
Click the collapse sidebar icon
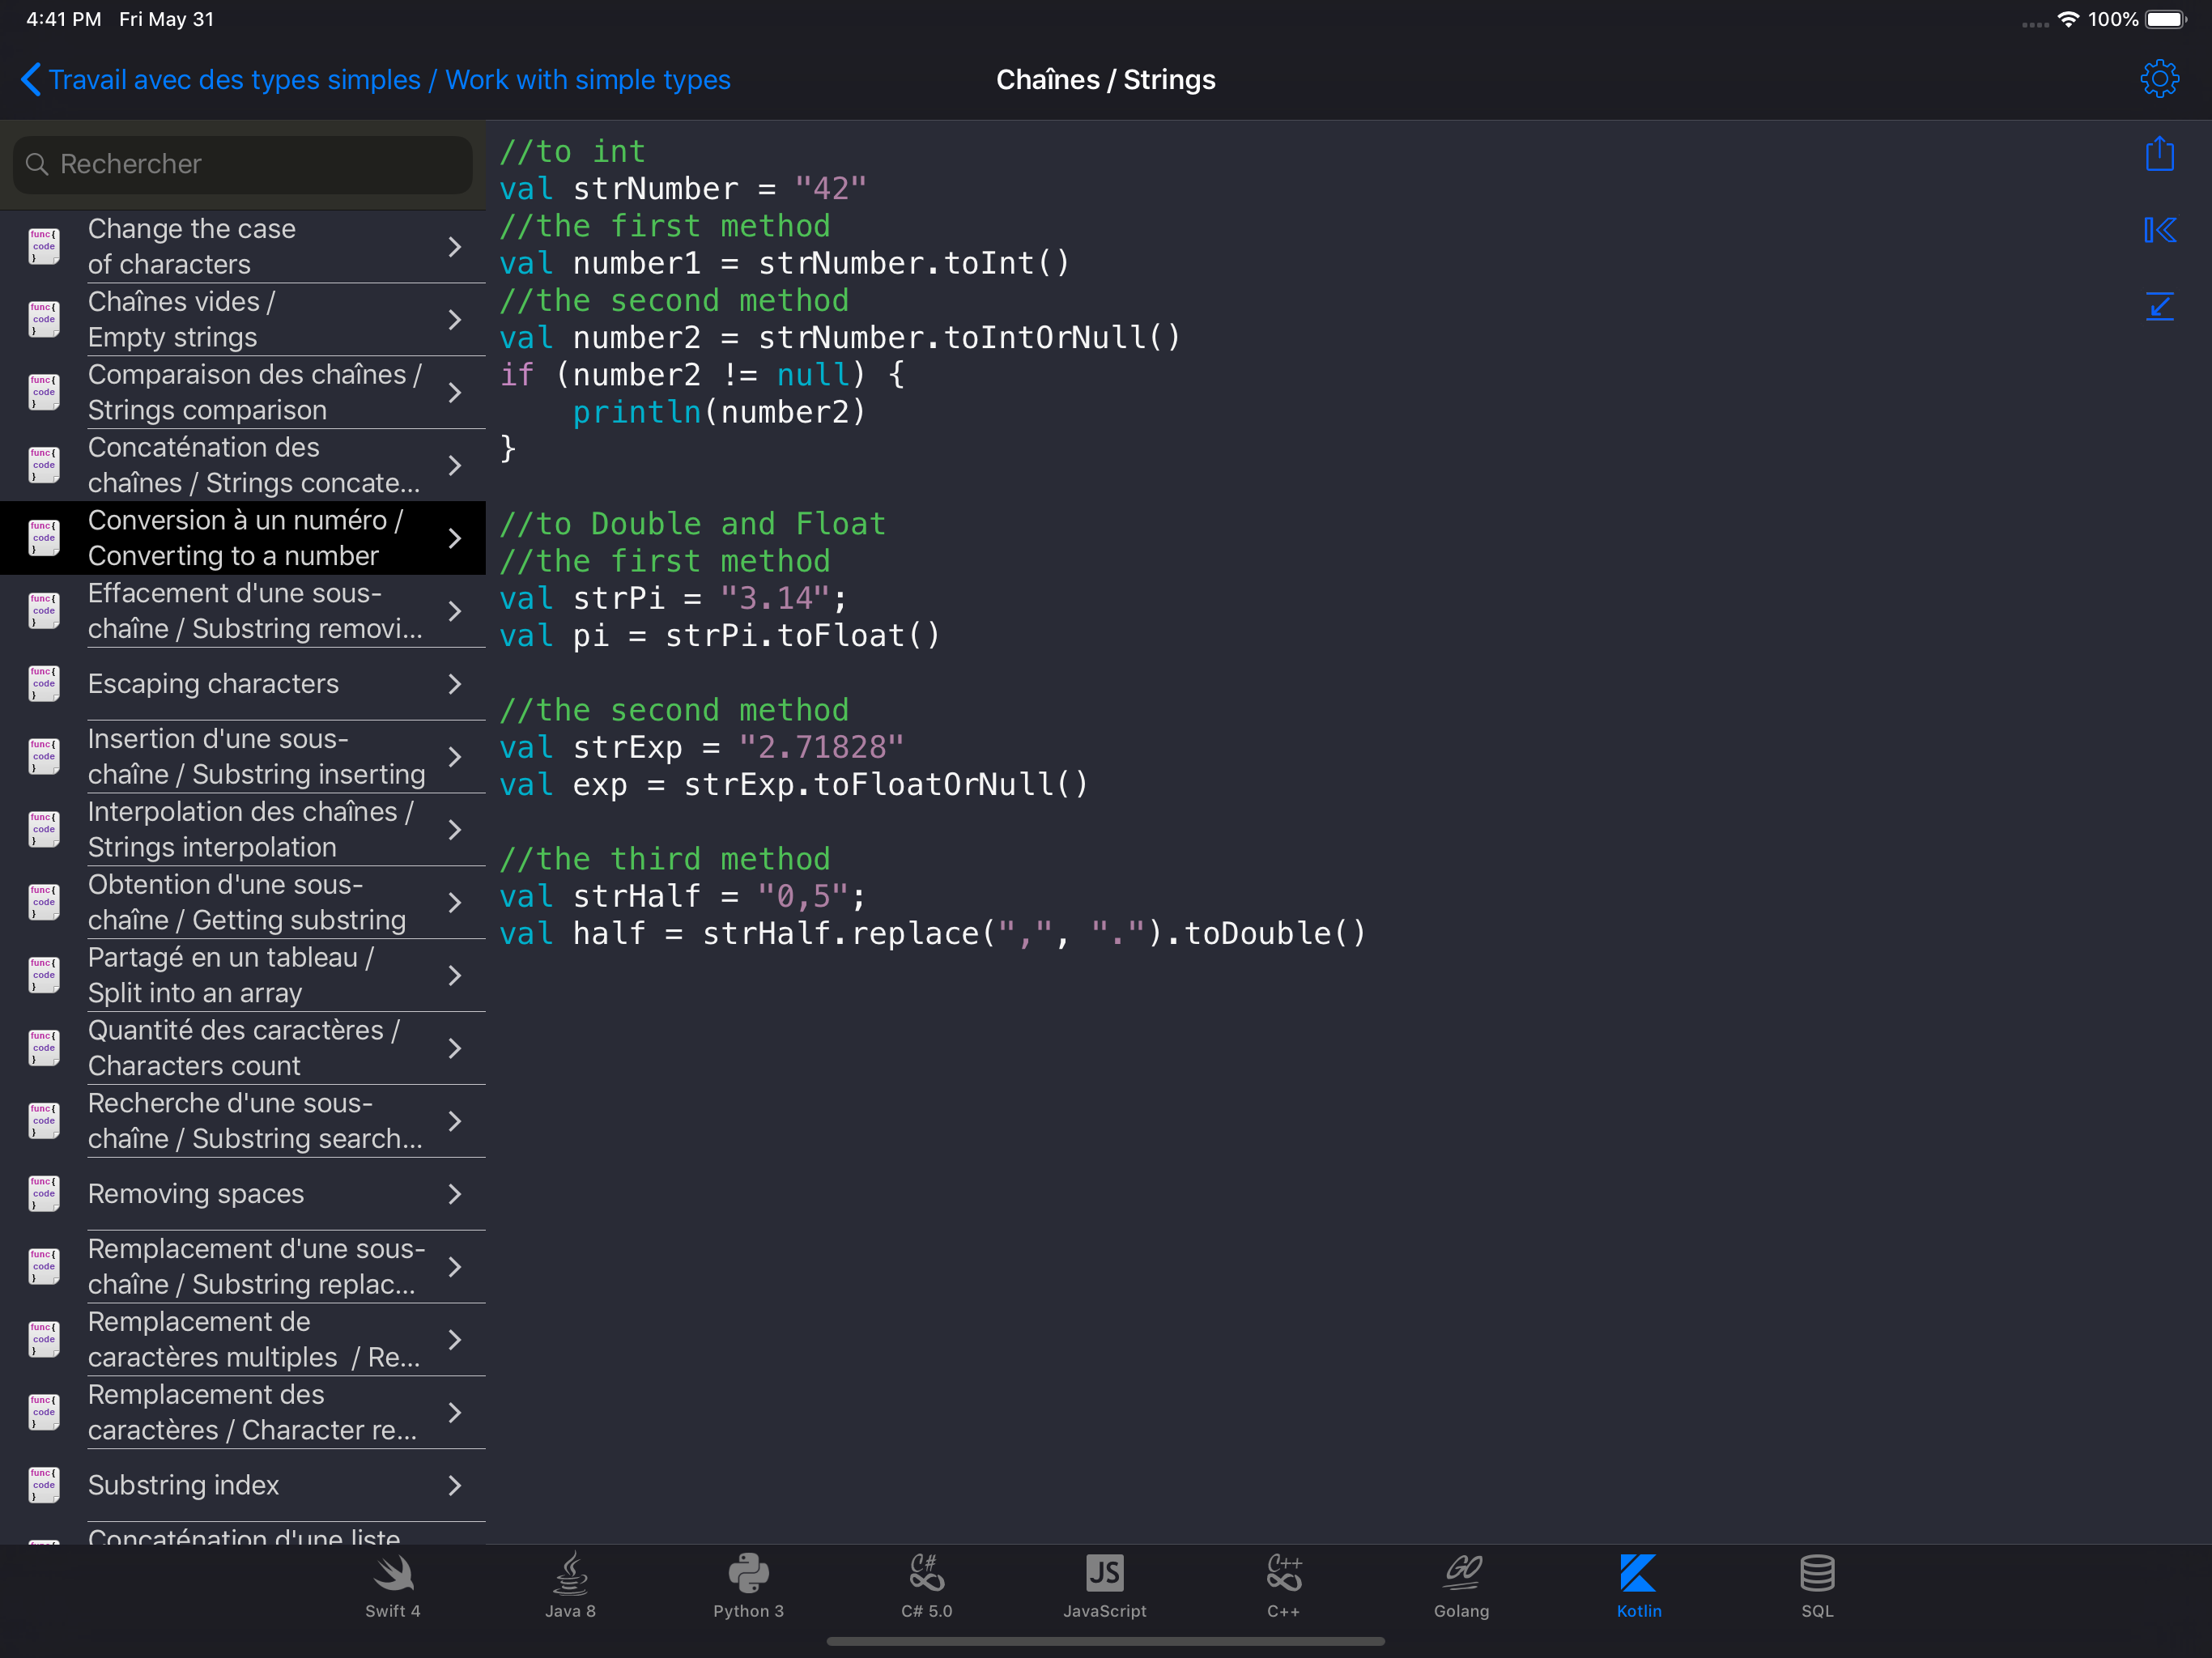click(x=2159, y=230)
